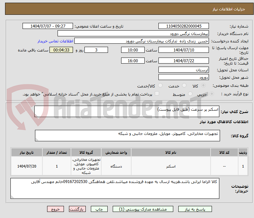Click the خروج exit button
Image resolution: width=254 pixels, height=218 pixels.
(56, 209)
